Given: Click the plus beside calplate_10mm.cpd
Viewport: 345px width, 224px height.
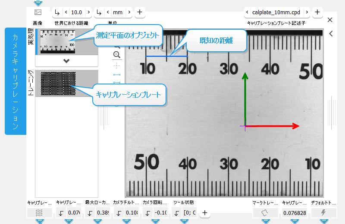Looking at the screenshot, I should [317, 12].
